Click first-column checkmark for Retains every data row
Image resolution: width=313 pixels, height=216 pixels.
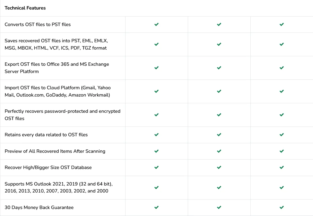157,135
